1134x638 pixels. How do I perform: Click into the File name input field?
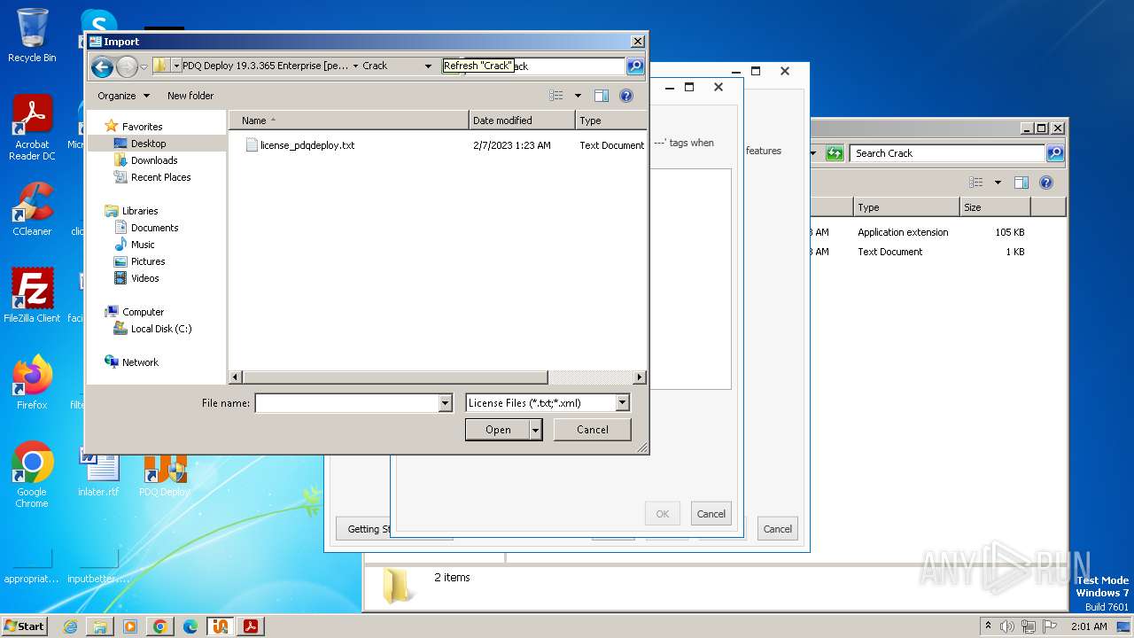(346, 403)
